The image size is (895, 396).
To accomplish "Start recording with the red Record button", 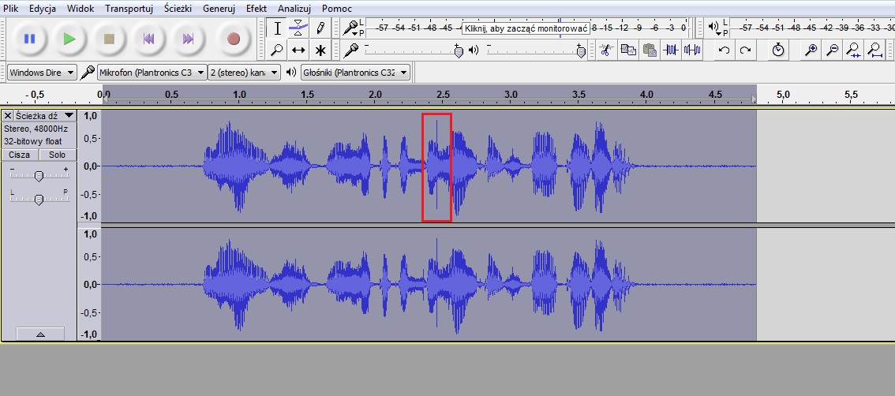I will (233, 39).
